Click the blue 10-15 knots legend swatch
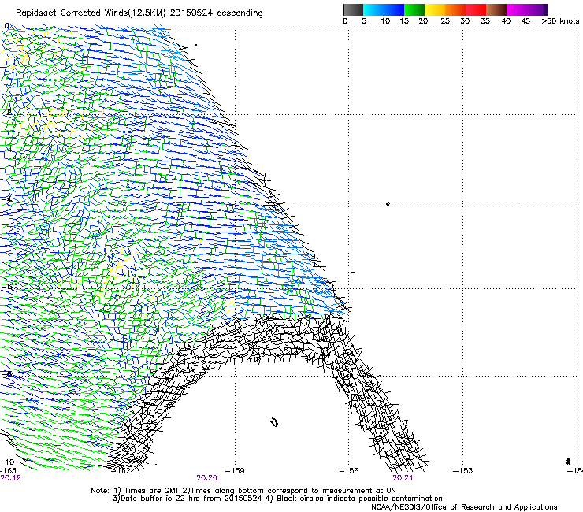Viewport: 583px width, 512px height. [394, 9]
